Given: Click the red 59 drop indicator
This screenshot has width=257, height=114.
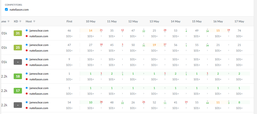Looking at the screenshot, I should click(229, 30).
